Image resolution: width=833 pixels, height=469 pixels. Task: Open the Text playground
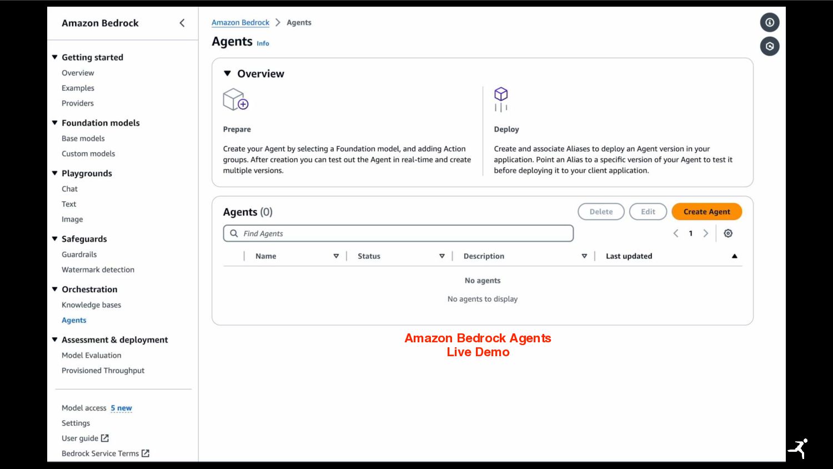[69, 204]
